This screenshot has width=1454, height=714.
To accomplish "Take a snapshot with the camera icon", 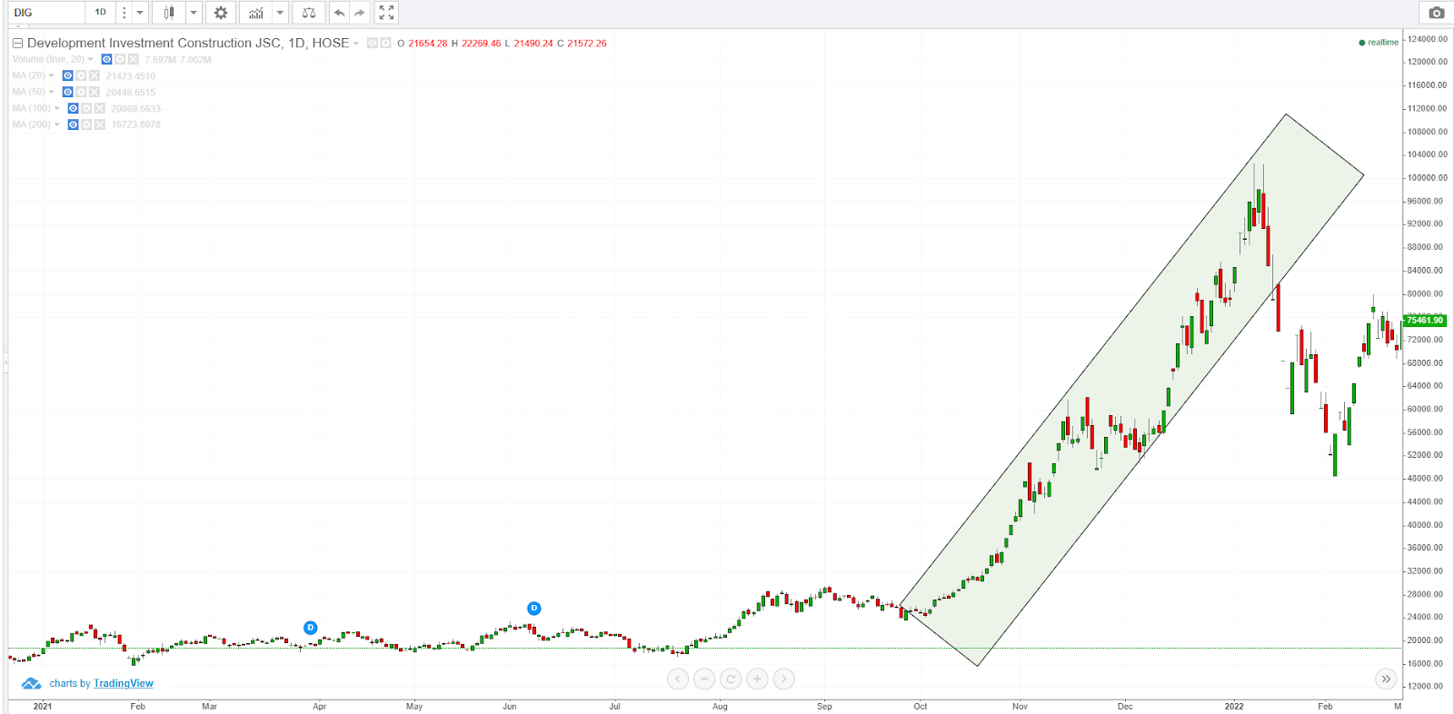I will 1436,13.
